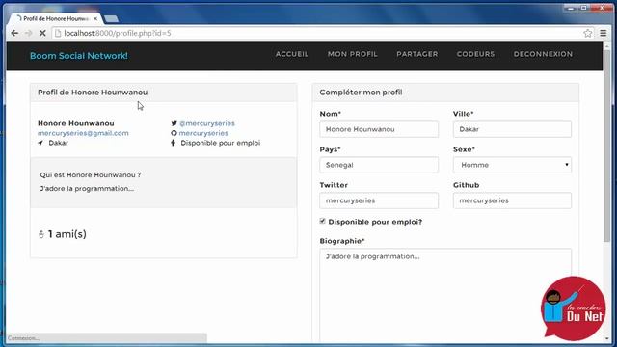Click into the Twitter input field

click(379, 200)
